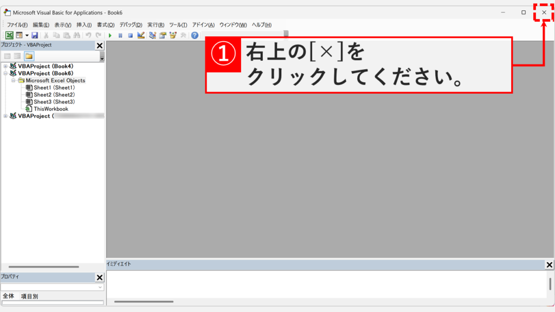Click the Immediate window horizontal scrollbar
The width and height of the screenshot is (555, 312).
(x=144, y=301)
